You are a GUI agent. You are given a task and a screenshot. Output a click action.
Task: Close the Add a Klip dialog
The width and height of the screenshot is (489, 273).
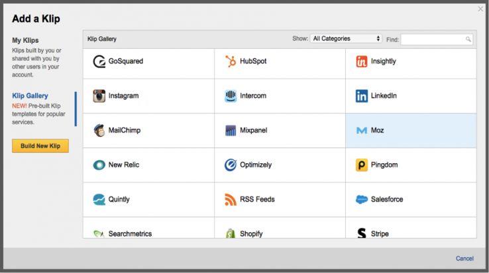[480, 9]
